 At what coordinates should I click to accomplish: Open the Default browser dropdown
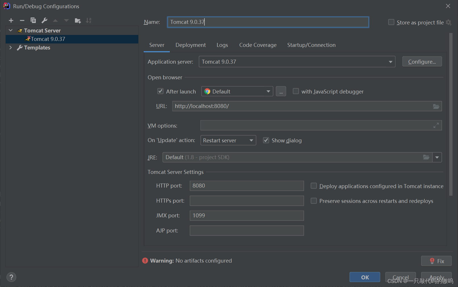tap(237, 91)
